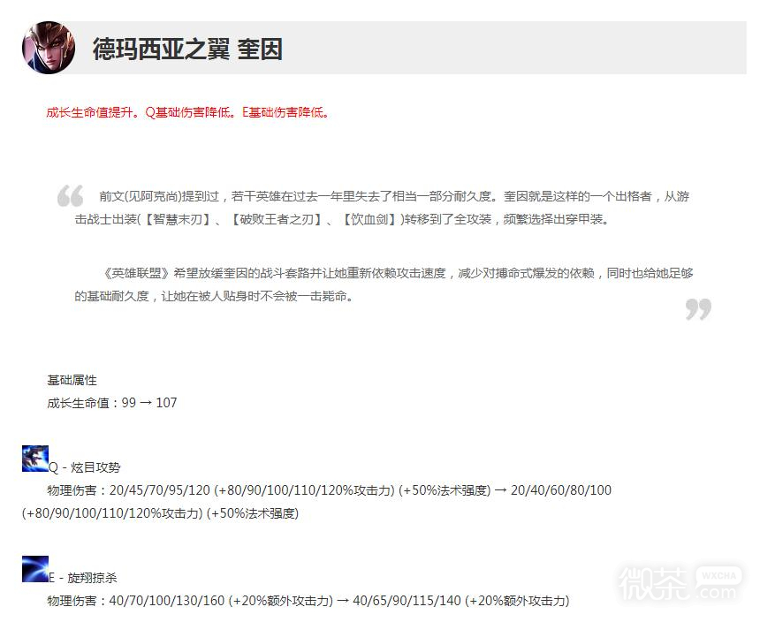Click the opening quotation mark icon
This screenshot has height=622, width=760.
pos(71,196)
